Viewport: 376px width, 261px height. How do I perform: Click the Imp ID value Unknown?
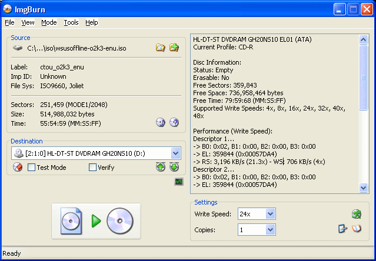pos(53,76)
